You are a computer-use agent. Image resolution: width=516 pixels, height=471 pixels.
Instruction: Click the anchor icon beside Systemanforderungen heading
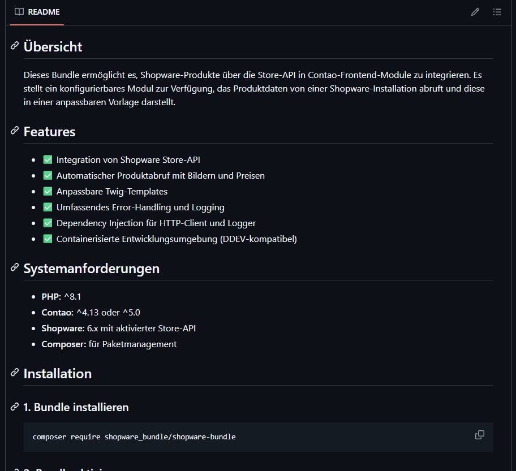[14, 269]
